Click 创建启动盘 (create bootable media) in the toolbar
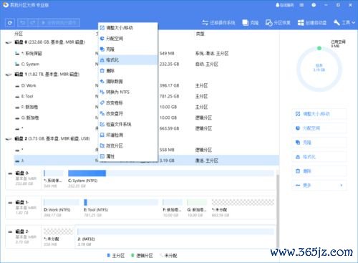Viewport: 358px width, 263px height. (x=312, y=23)
